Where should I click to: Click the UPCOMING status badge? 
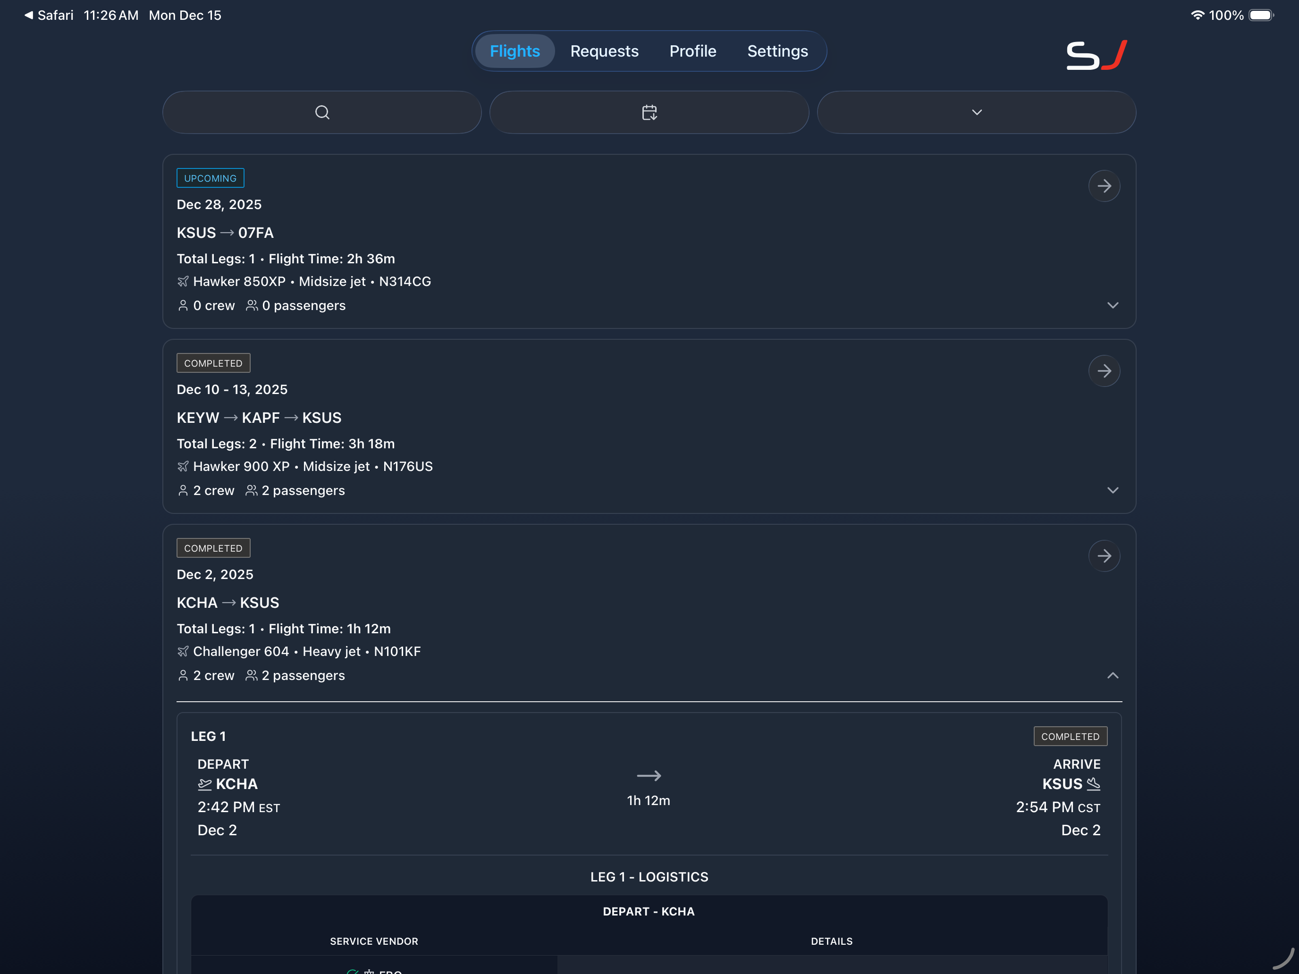point(210,178)
